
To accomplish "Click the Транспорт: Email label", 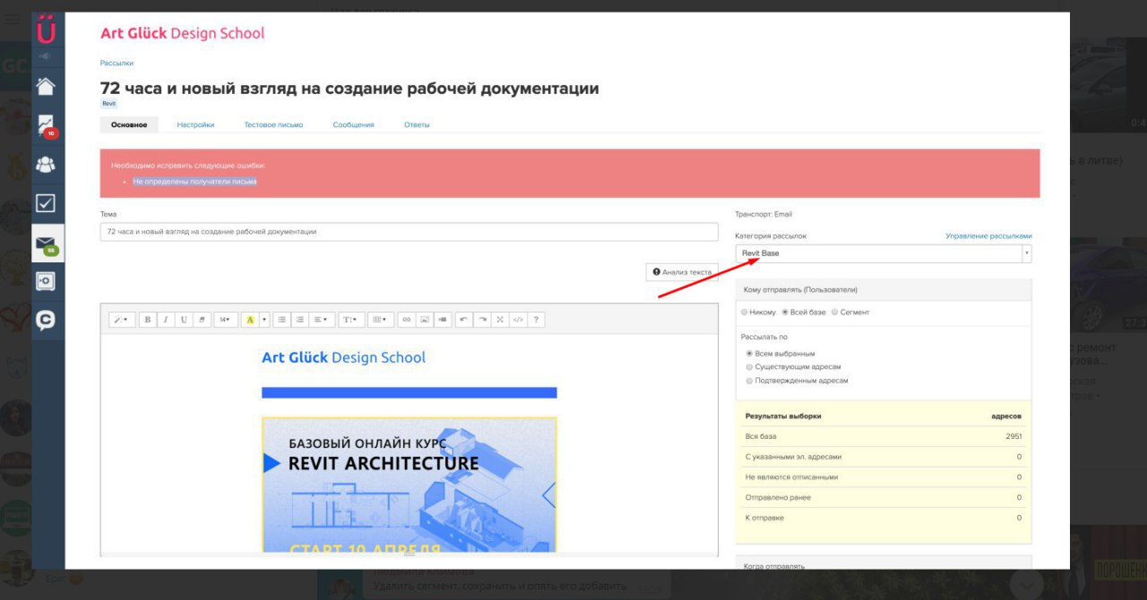I will tap(763, 215).
